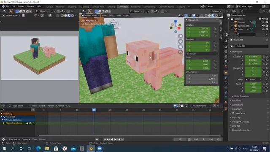Viewport: 270px width, 152px height.
Task: Click the Cube.007 object icon in the Dope Sheet
Action: tap(5, 117)
